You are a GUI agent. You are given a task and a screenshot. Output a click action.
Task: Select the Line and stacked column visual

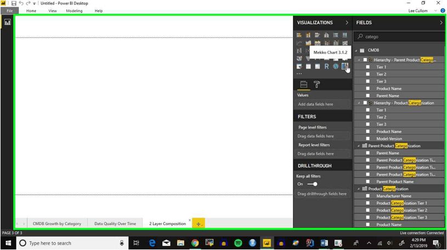click(326, 43)
